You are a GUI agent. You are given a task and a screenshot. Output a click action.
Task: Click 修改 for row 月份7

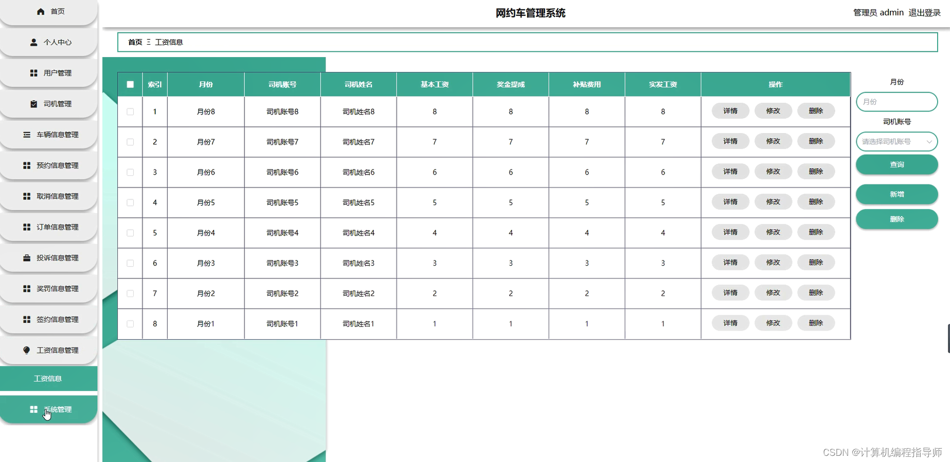pos(773,141)
